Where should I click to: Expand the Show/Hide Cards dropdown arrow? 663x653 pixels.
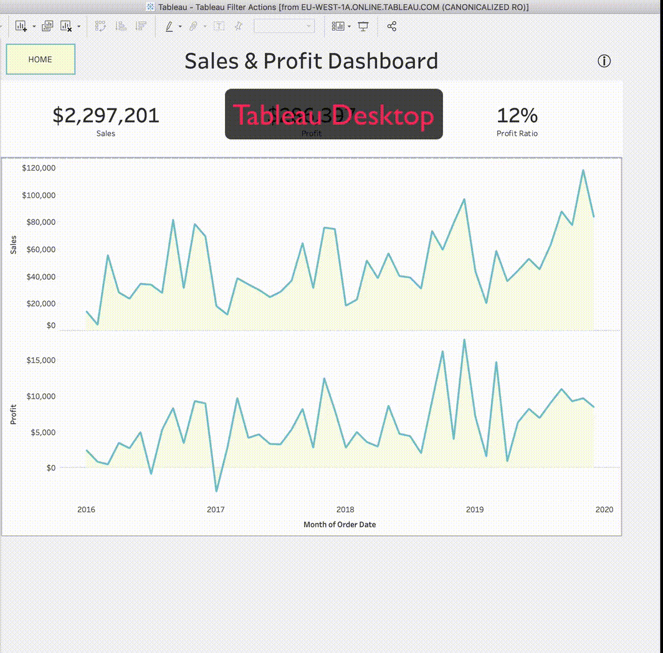pos(349,27)
